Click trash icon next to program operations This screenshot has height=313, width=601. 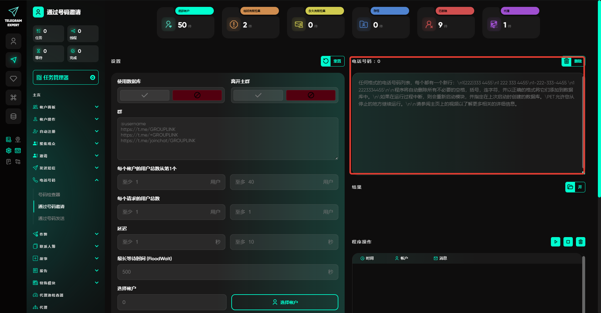(580, 242)
